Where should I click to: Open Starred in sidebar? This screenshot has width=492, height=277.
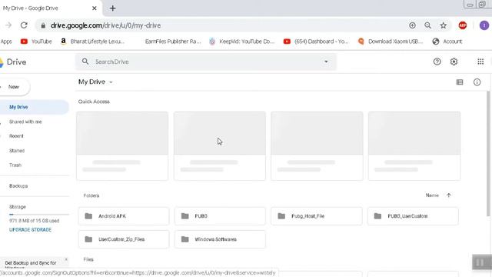pyautogui.click(x=17, y=151)
